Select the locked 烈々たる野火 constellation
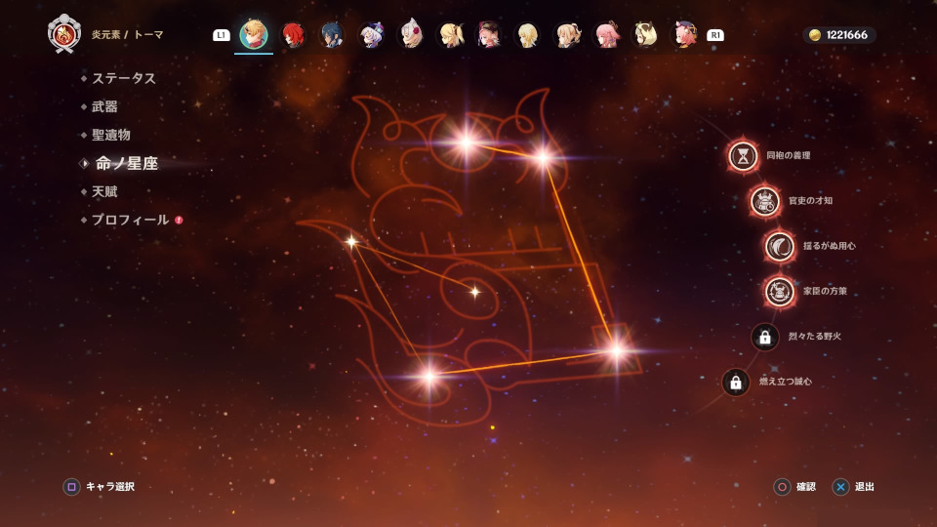The width and height of the screenshot is (937, 527). pyautogui.click(x=765, y=337)
